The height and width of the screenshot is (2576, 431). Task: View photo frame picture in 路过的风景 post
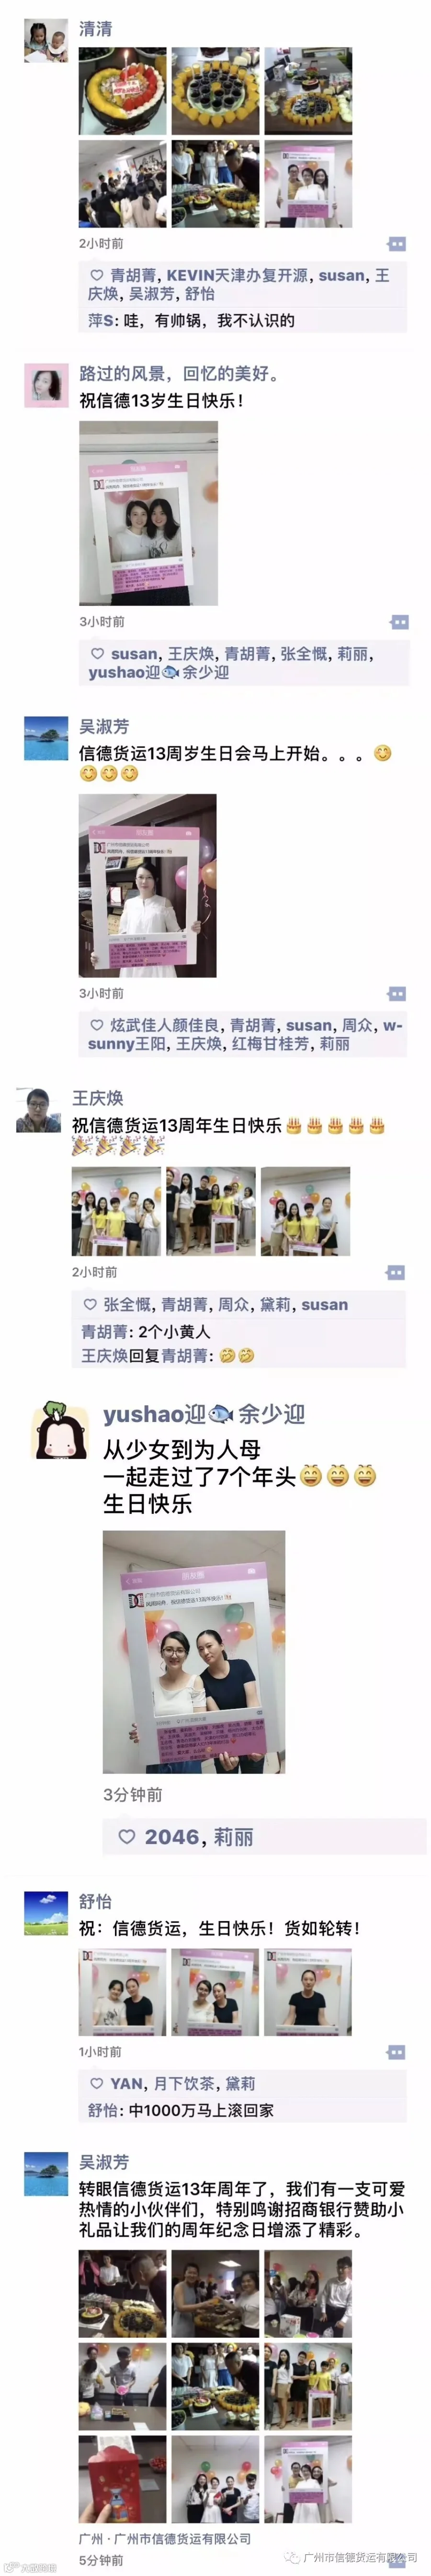(148, 513)
